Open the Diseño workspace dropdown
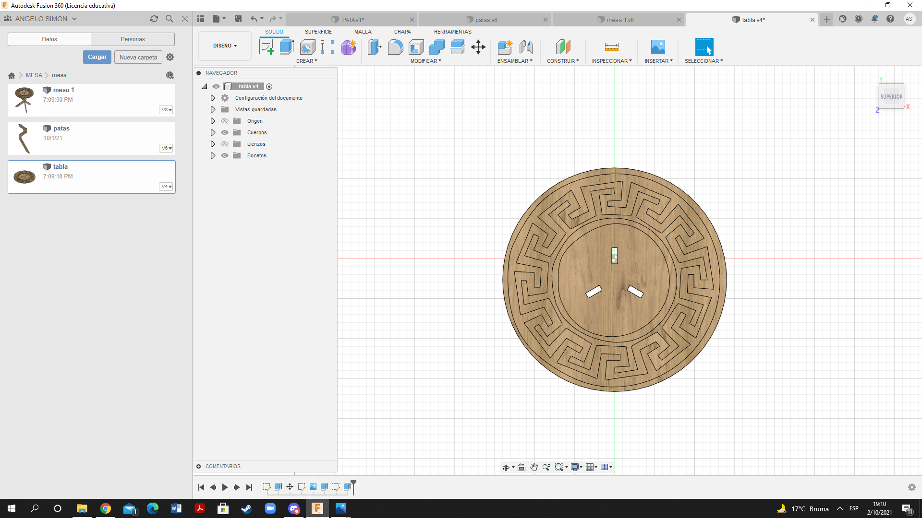This screenshot has width=922, height=518. [225, 46]
